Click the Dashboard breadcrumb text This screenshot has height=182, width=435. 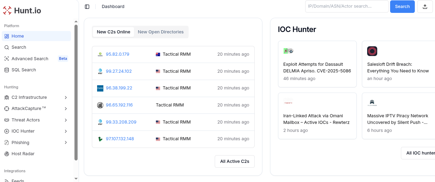[x=113, y=7]
